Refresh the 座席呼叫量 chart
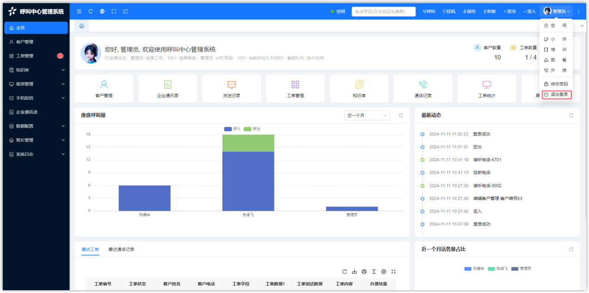This screenshot has height=293, width=589. 401,116
